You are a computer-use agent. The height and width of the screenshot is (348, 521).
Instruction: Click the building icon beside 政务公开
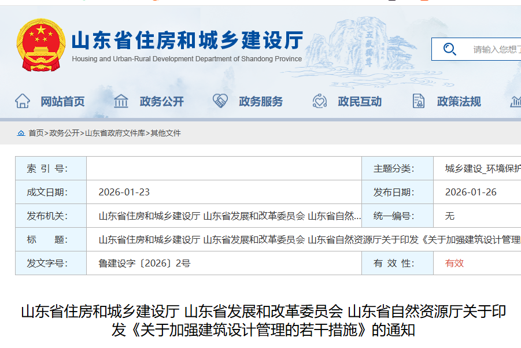coord(121,101)
